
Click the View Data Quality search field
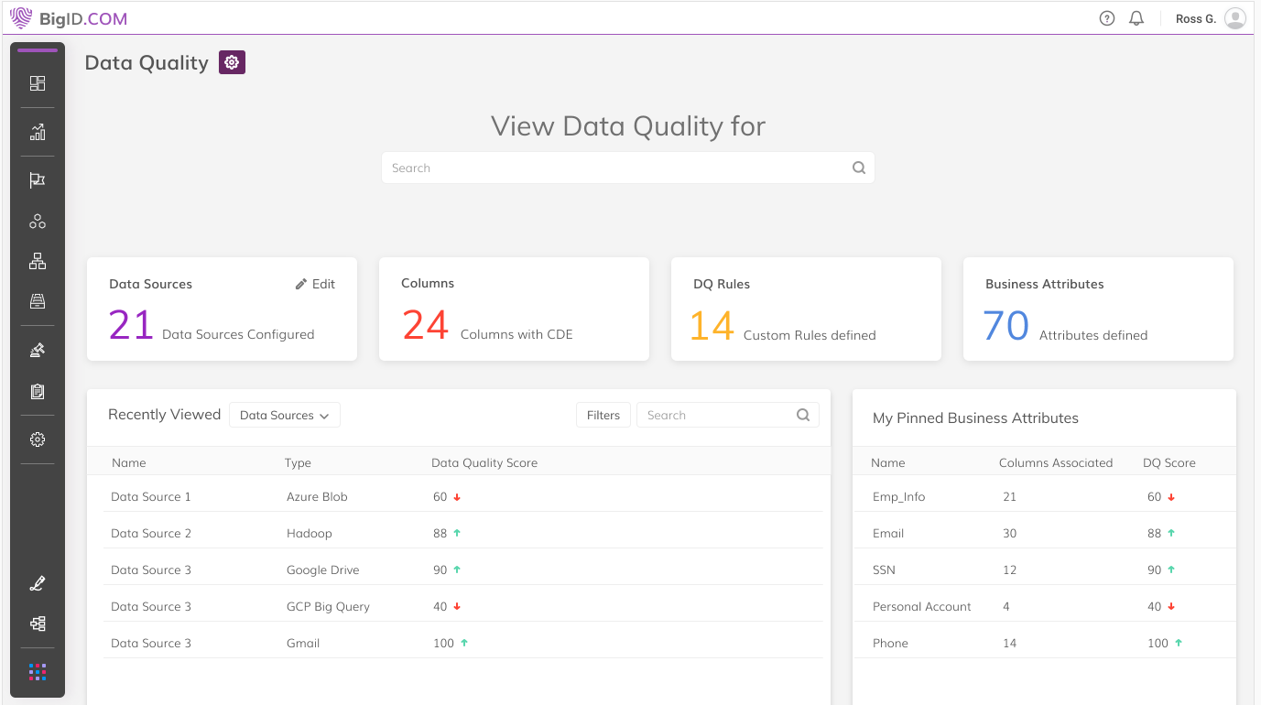click(618, 168)
